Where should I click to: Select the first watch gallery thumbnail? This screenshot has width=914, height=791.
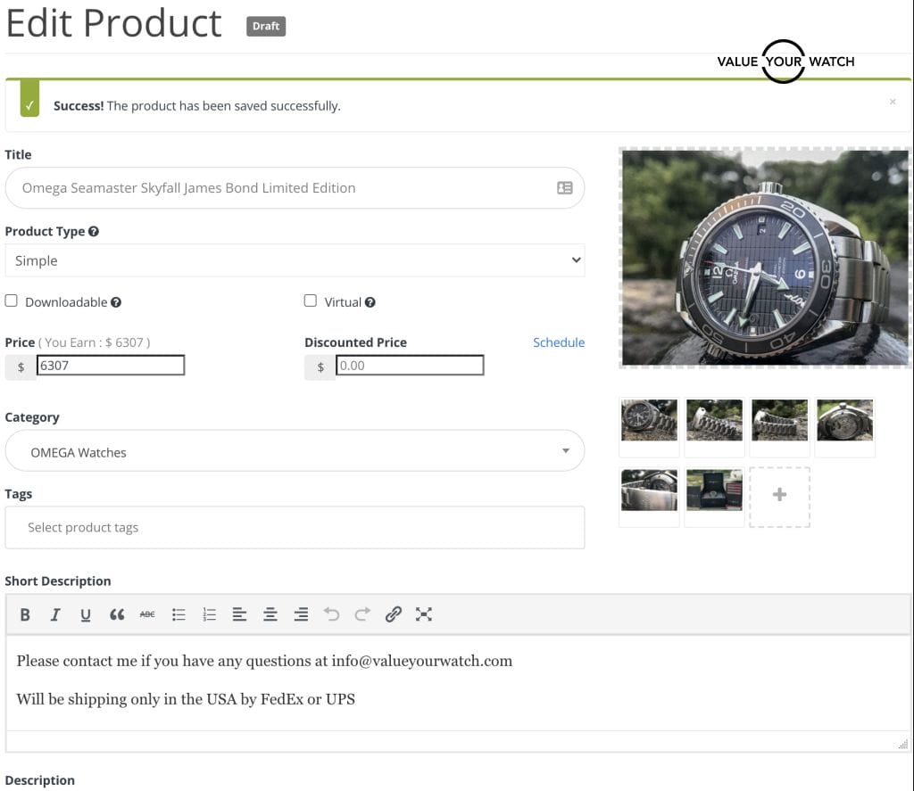pos(649,420)
